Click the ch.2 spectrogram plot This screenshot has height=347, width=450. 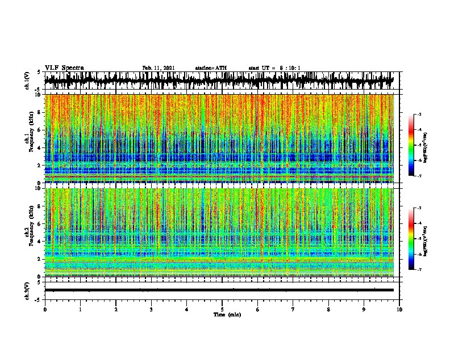219,232
